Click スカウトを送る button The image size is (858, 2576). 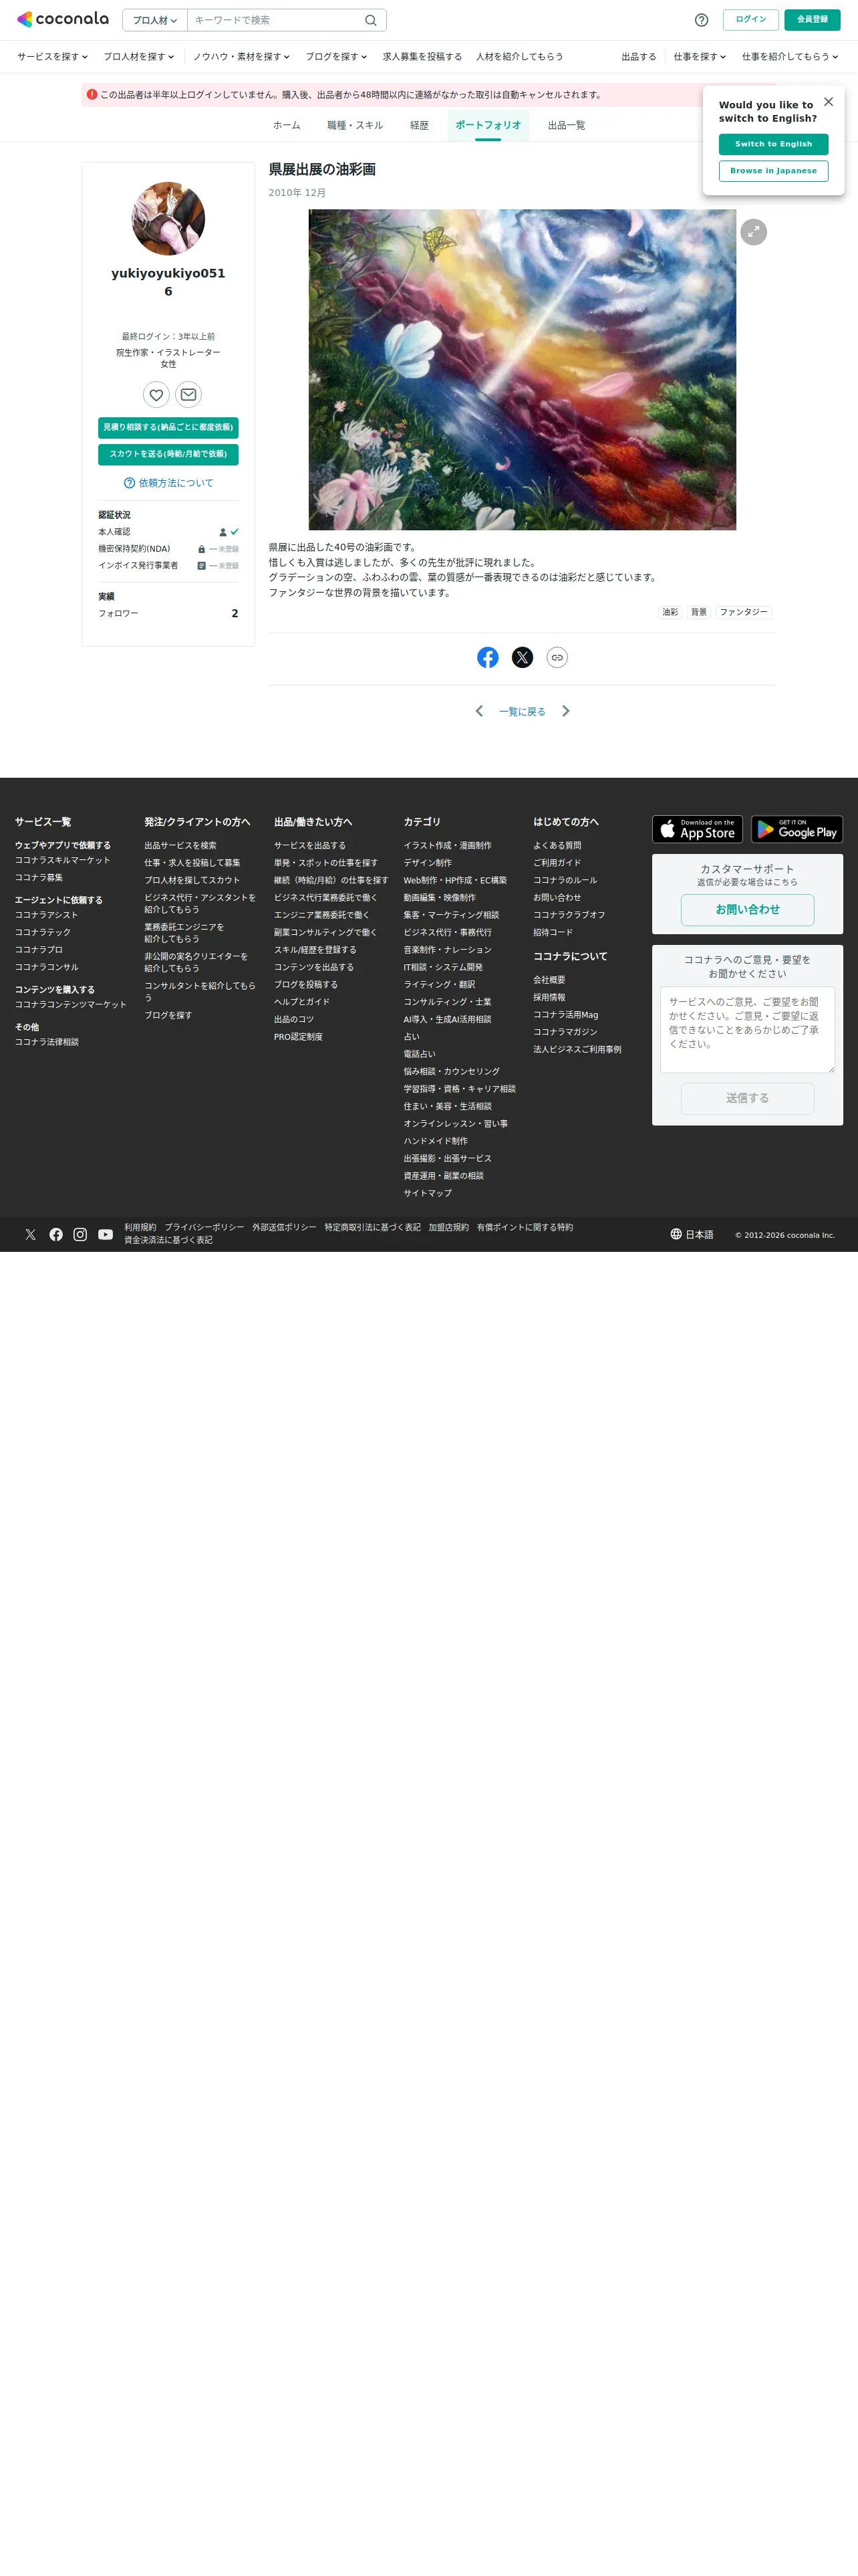click(x=168, y=454)
